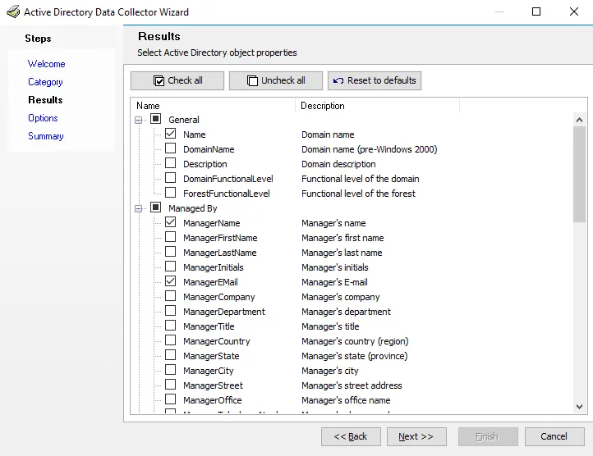Toggle the Managed By group checkbox
Screen dimensions: 593x456
(x=156, y=207)
